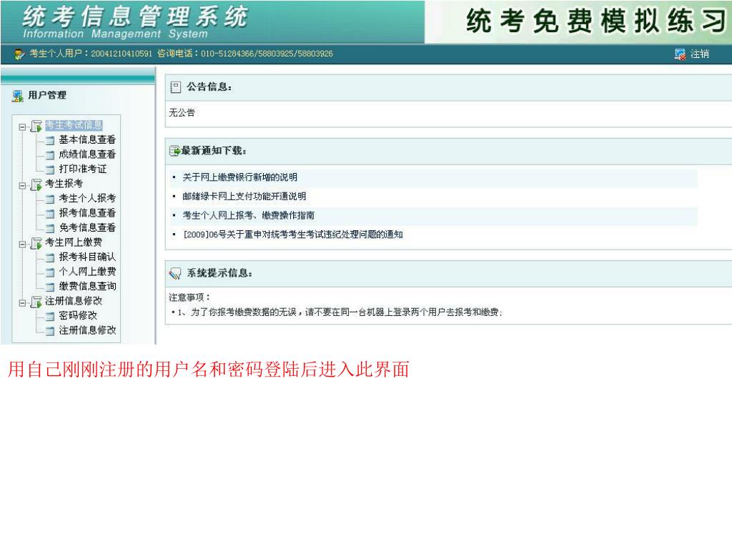Screen dimensions: 732x549
Task: Click the page icon beside 报考科目确认
Action: [50, 257]
